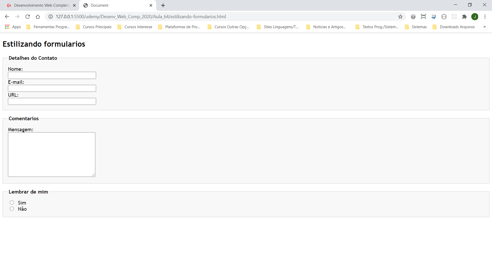Close the Document tab
Viewport: 492px width, 264px height.
tap(151, 5)
